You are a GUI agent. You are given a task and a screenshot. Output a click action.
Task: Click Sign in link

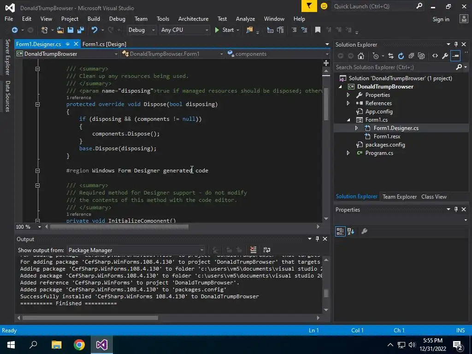coord(441,19)
